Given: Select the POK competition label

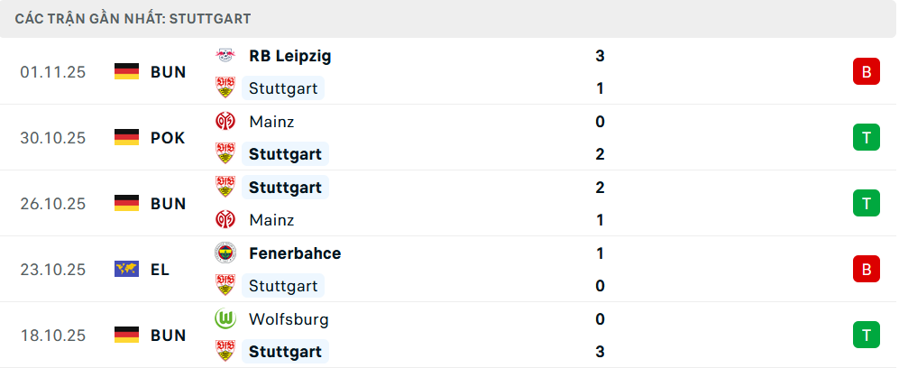Looking at the screenshot, I should 168,137.
